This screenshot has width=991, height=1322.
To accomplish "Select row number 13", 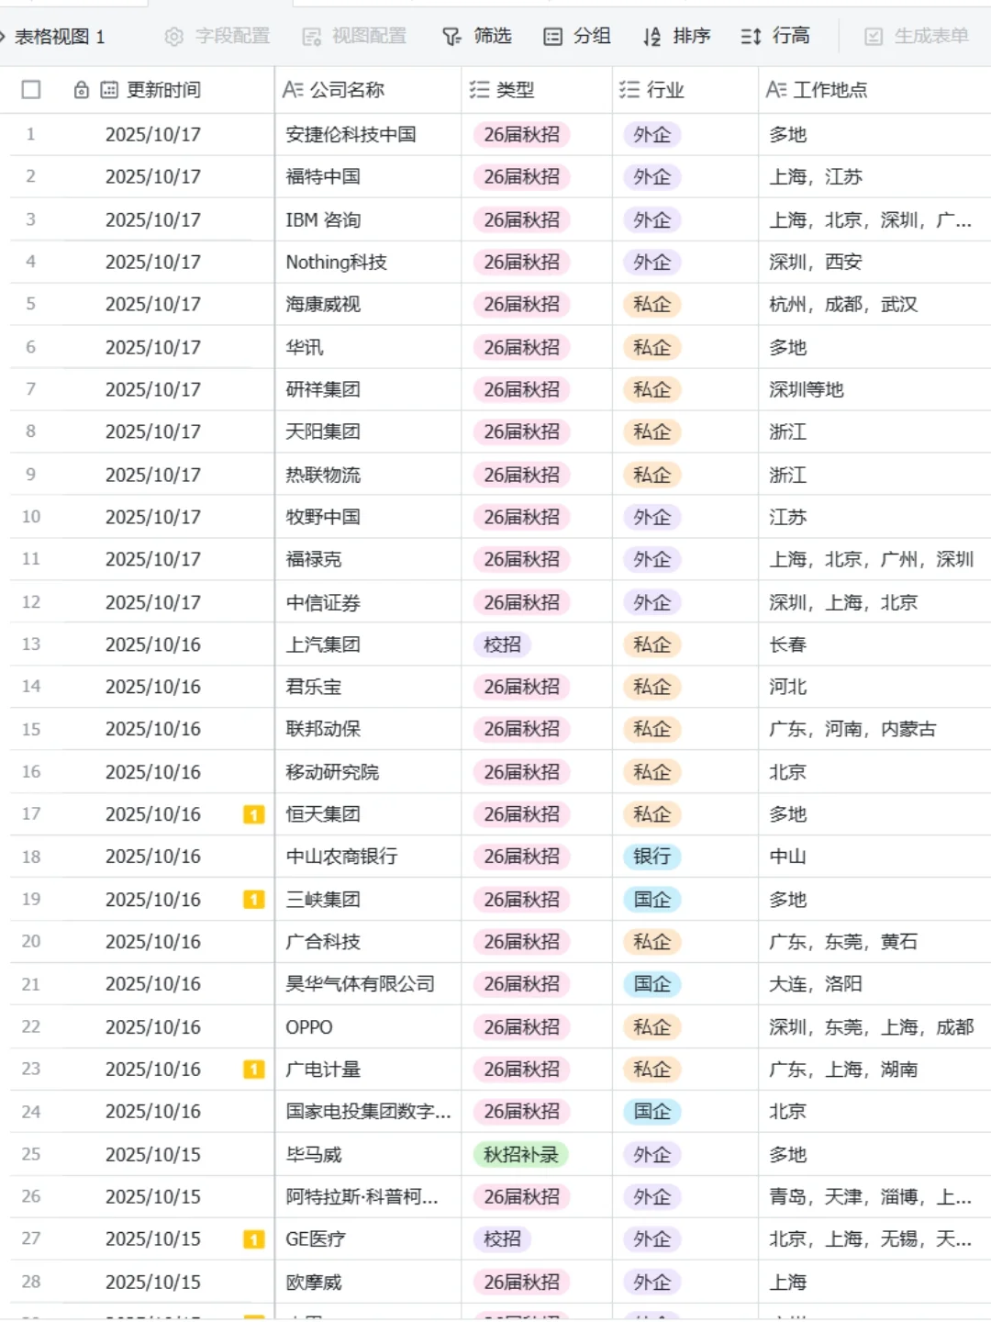I will tap(31, 644).
